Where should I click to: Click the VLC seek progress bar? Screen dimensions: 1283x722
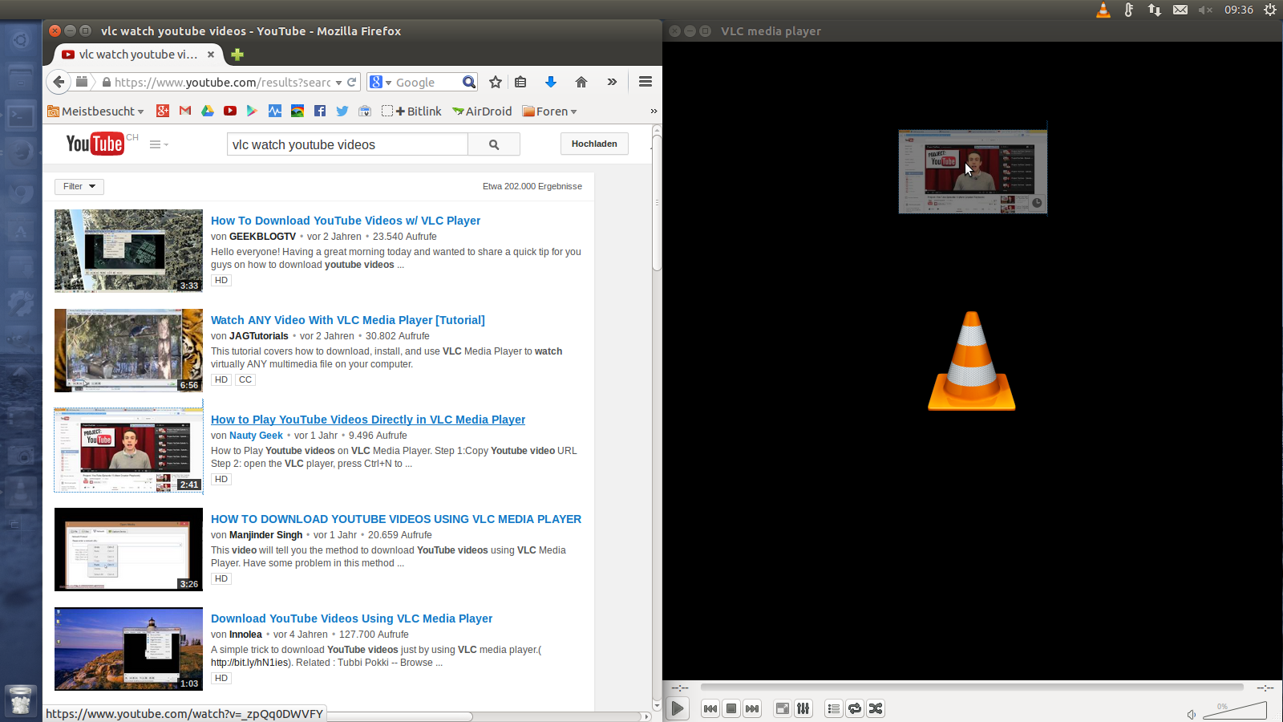(972, 688)
